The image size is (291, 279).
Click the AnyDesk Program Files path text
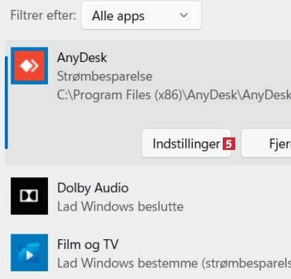[174, 95]
